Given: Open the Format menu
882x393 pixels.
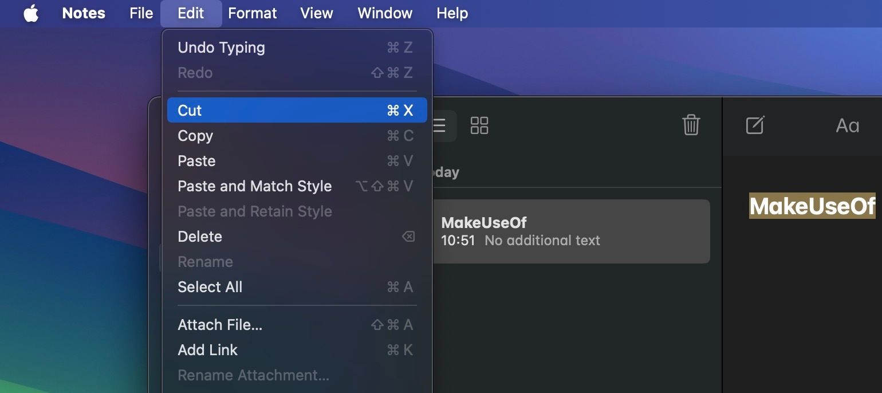Looking at the screenshot, I should (252, 13).
